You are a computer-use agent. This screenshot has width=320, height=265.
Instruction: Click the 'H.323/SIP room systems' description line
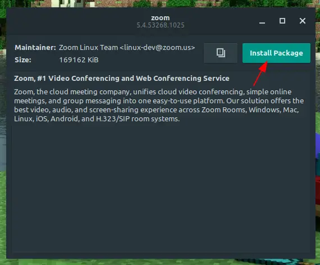click(97, 119)
